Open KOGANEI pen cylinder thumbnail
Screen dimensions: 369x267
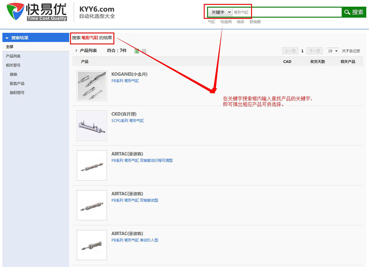pos(92,86)
